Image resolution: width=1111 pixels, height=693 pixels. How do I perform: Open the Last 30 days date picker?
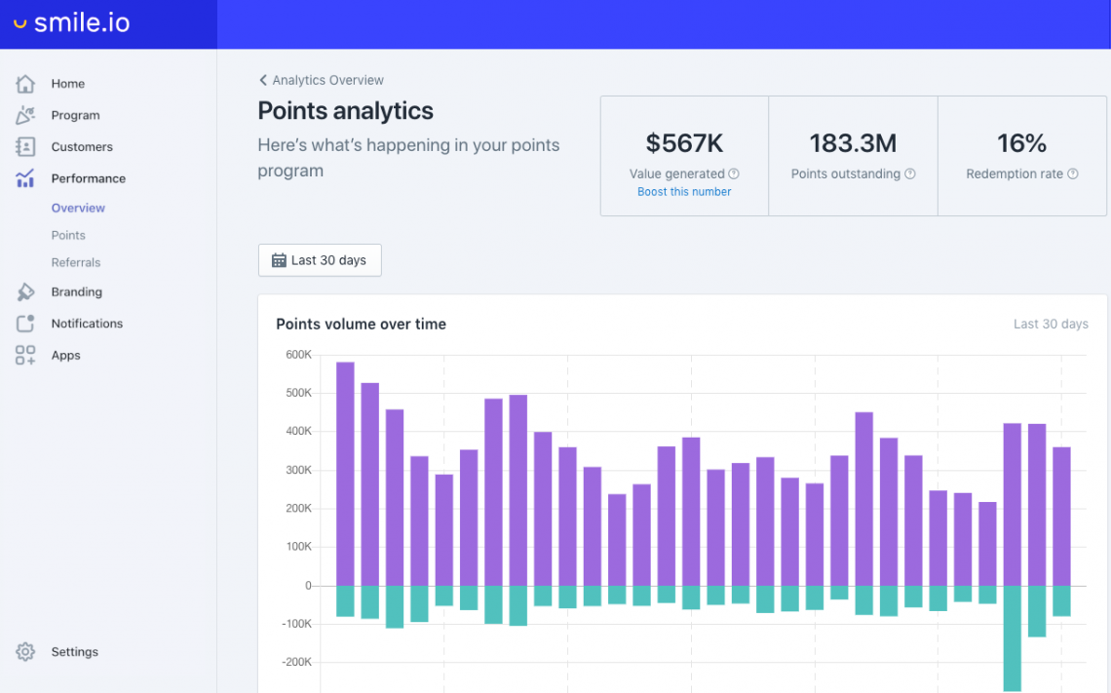click(x=320, y=260)
